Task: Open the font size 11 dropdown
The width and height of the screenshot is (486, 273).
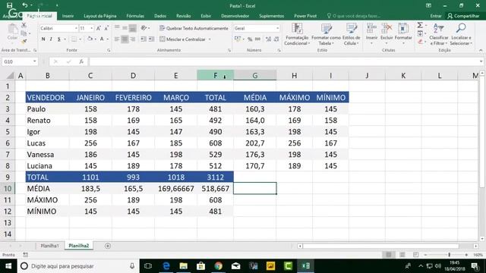Action: 91,28
